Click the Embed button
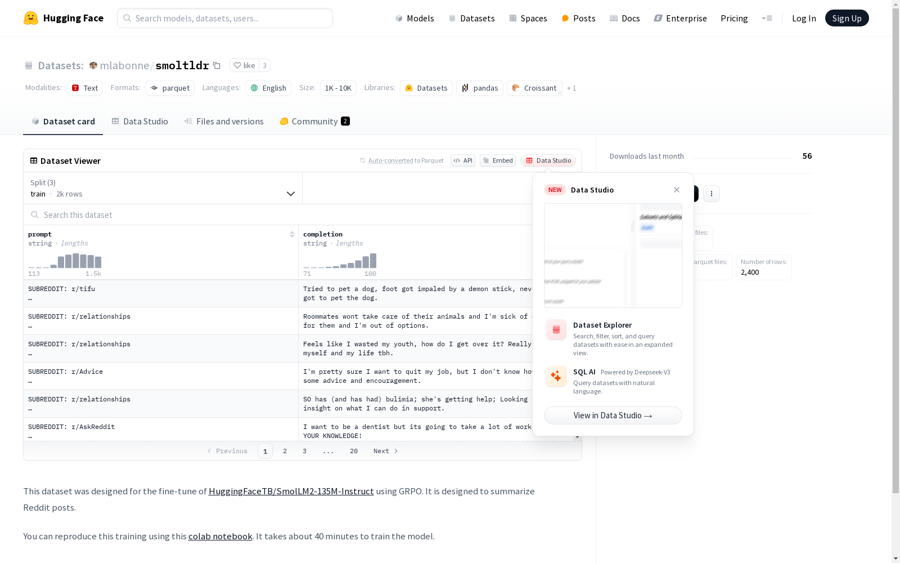This screenshot has height=563, width=900. [498, 160]
